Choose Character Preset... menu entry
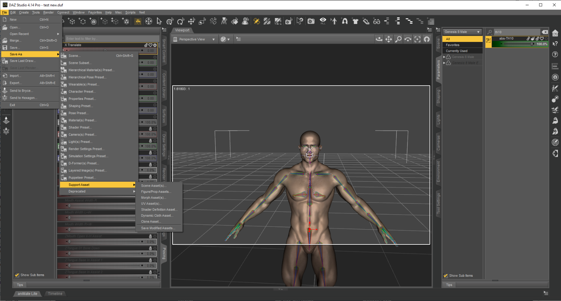This screenshot has width=561, height=301. (x=99, y=92)
